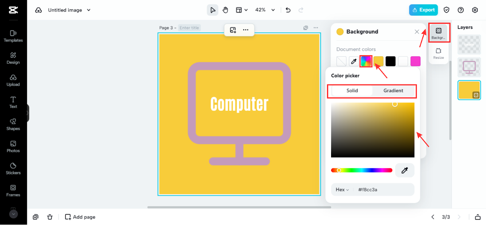Close the Background panel
The image size is (486, 226).
417,32
